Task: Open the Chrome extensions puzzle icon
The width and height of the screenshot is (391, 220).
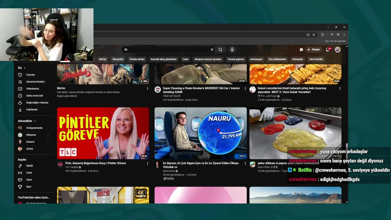Action: [x=322, y=35]
